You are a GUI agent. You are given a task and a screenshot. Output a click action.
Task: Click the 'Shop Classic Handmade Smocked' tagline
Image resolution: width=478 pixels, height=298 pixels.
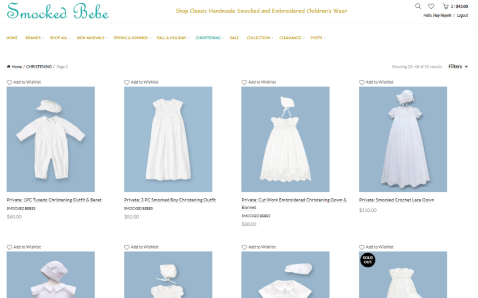(x=261, y=11)
